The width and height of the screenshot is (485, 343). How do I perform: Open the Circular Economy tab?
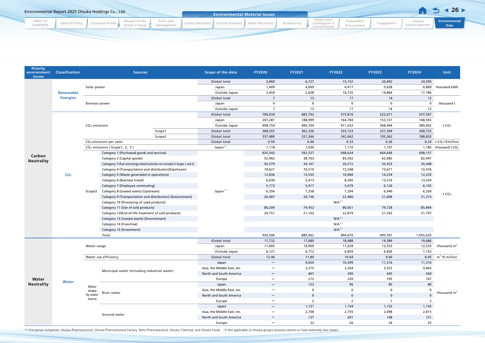click(x=229, y=23)
